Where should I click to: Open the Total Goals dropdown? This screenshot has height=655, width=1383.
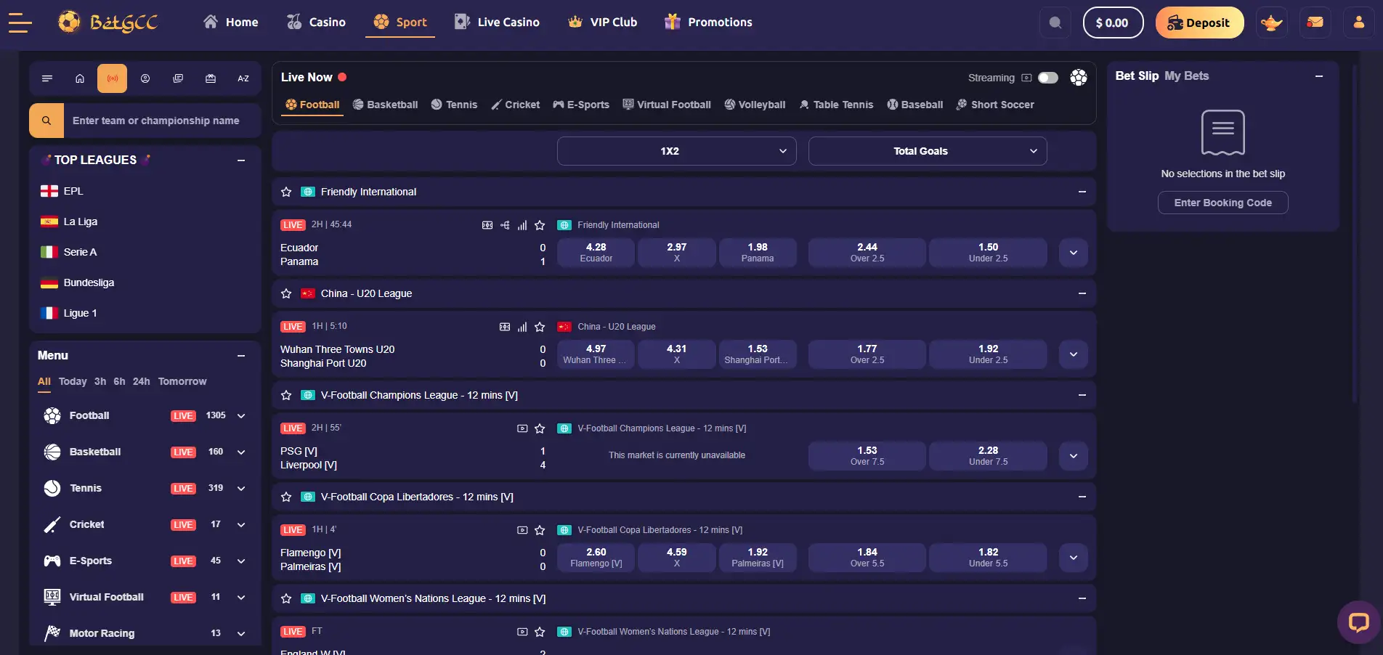928,151
